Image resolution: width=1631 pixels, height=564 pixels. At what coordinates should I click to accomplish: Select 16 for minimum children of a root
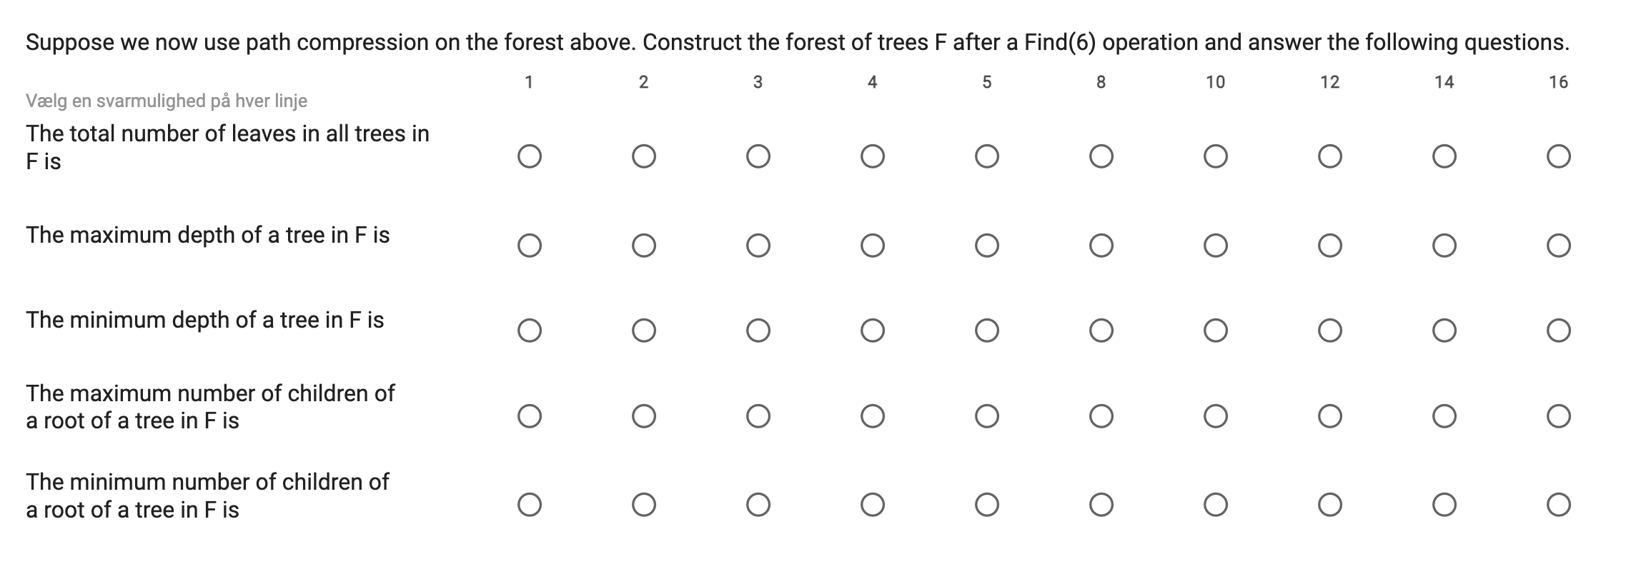click(x=1559, y=505)
